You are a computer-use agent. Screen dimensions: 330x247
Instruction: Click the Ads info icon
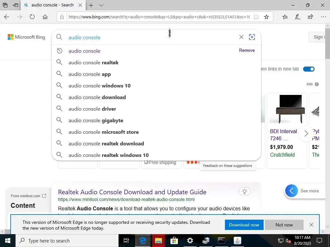pos(317,84)
